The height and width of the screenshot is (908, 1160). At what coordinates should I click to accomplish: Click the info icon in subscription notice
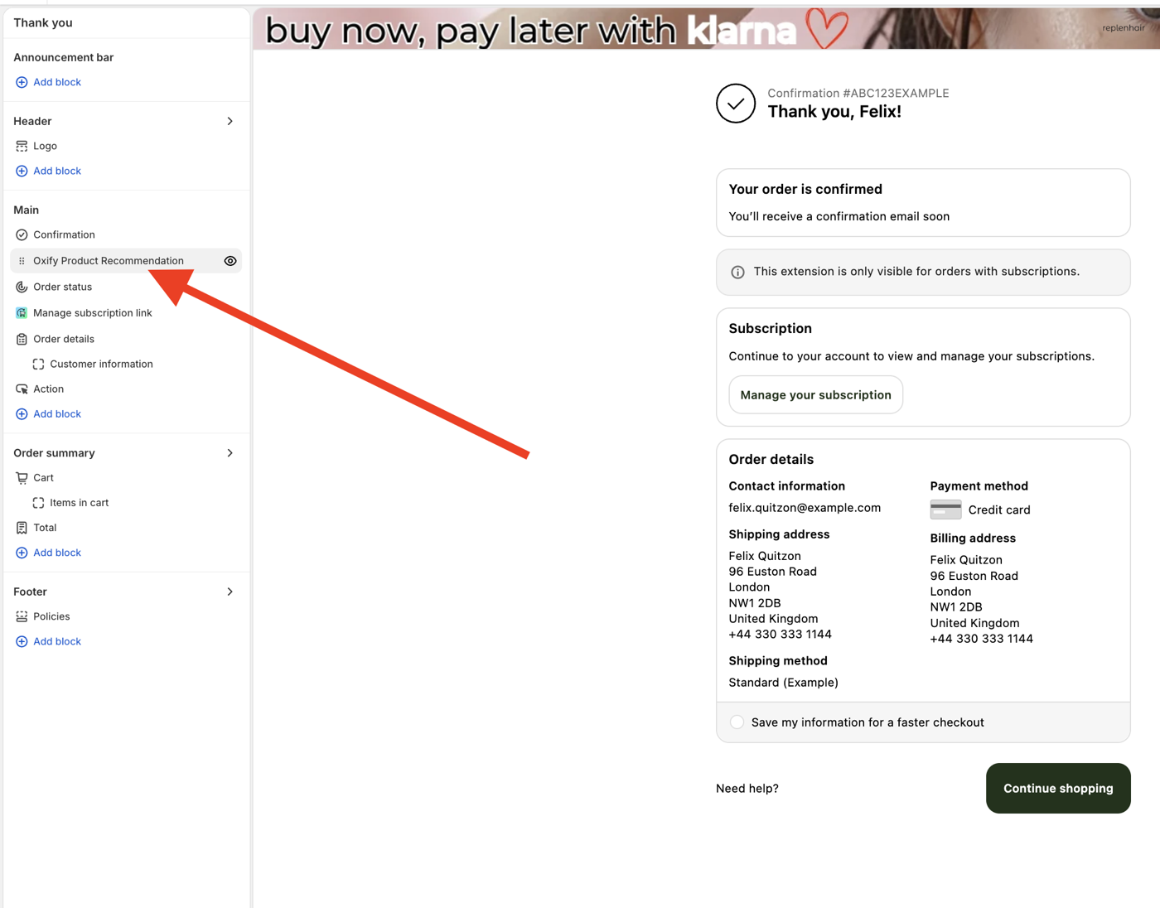(737, 273)
